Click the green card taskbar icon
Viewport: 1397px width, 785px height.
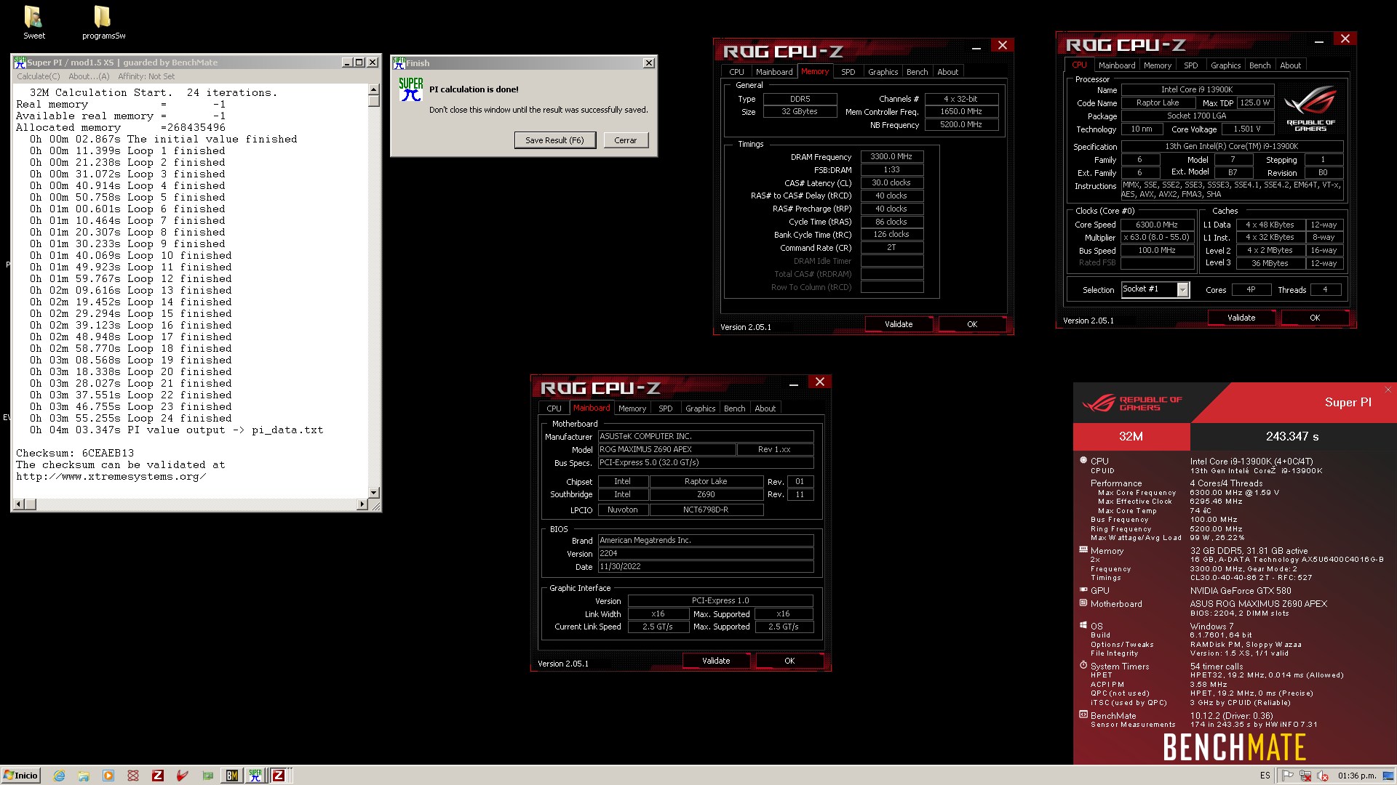pyautogui.click(x=207, y=776)
